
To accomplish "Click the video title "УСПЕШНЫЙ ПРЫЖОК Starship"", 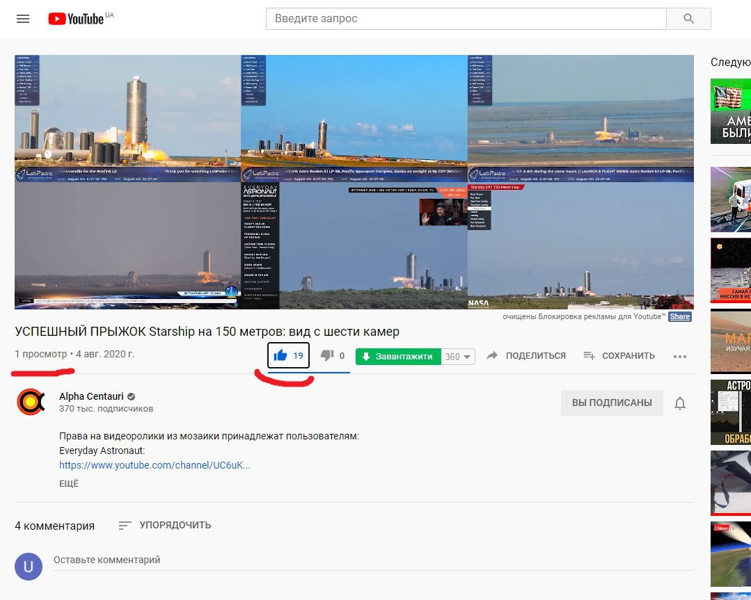I will pyautogui.click(x=207, y=332).
